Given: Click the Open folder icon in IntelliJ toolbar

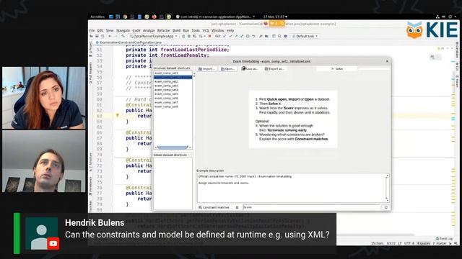Looking at the screenshot, I should pyautogui.click(x=92, y=36).
